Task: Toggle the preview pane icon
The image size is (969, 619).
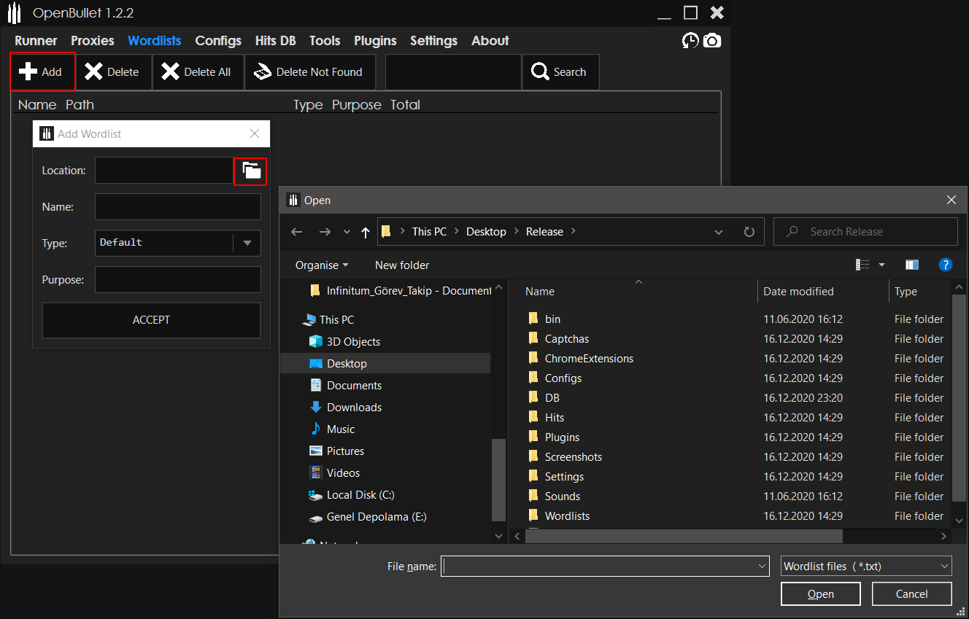Action: [x=911, y=265]
